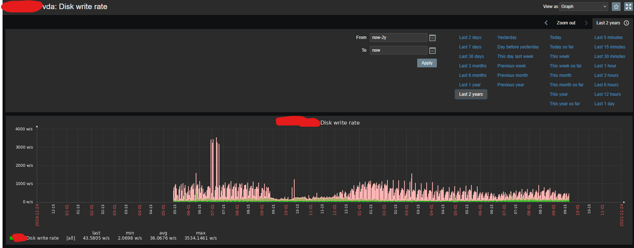Select This week so far
The image size is (634, 248).
(x=565, y=66)
